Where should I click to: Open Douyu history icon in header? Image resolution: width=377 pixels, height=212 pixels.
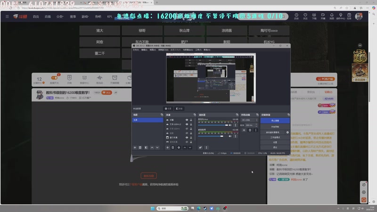coord(296,16)
